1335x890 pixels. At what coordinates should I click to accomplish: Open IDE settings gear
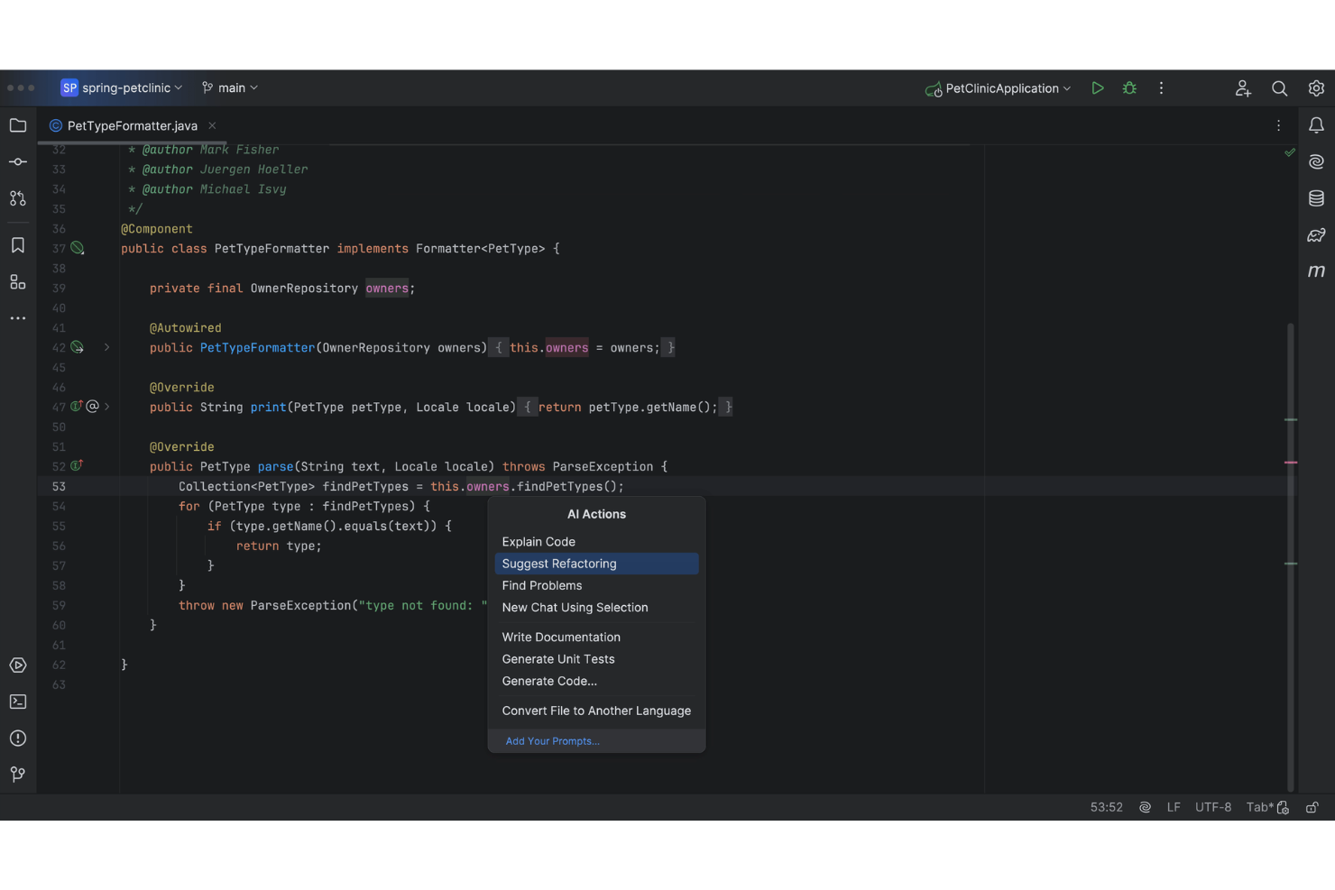[x=1316, y=88]
